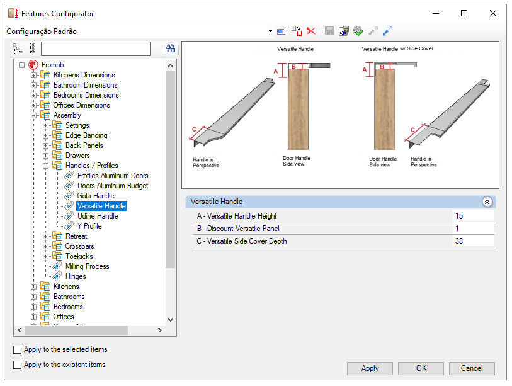Collapse the Versatile Handle section chevron

487,202
